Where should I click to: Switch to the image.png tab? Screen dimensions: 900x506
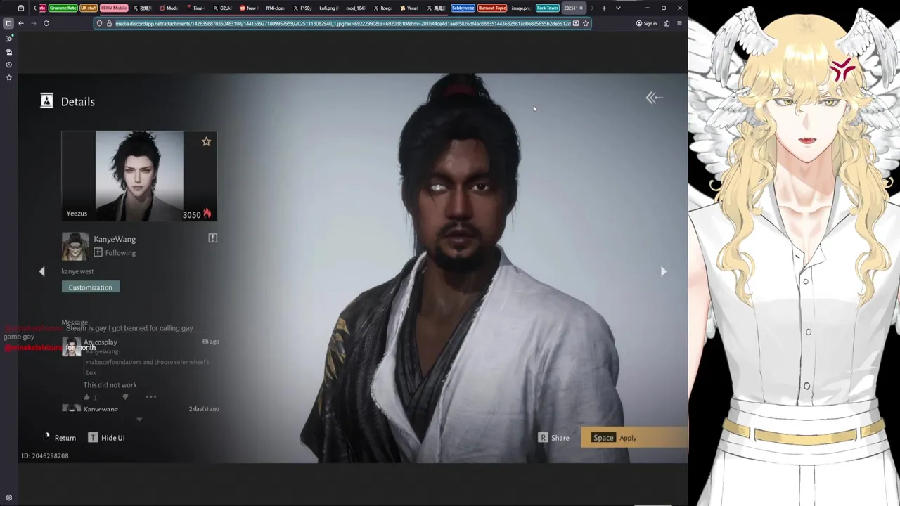520,8
